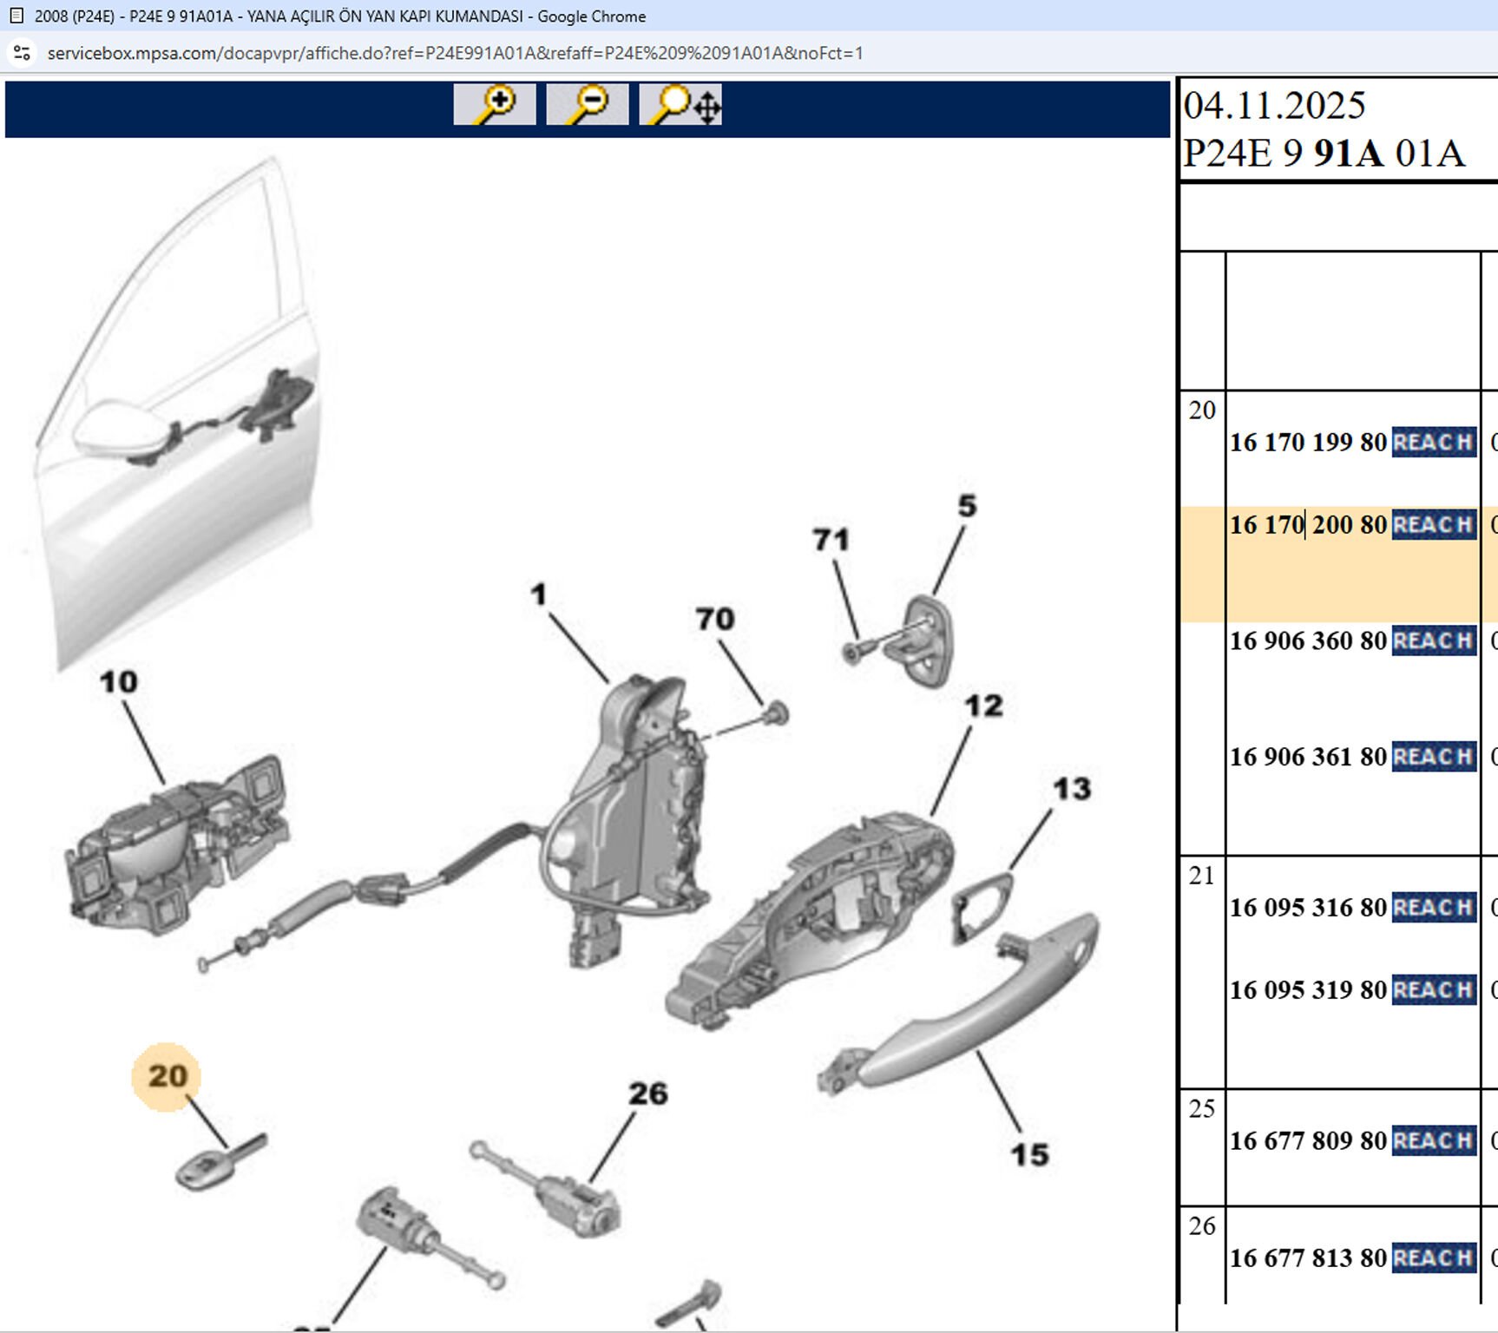
Task: Select the zoom and pan tool
Action: coord(680,105)
